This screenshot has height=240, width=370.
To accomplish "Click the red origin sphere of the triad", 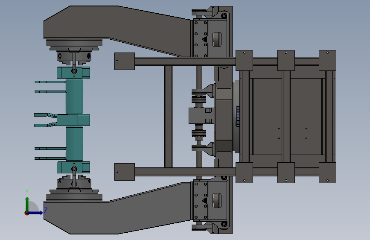I will click(x=26, y=213).
